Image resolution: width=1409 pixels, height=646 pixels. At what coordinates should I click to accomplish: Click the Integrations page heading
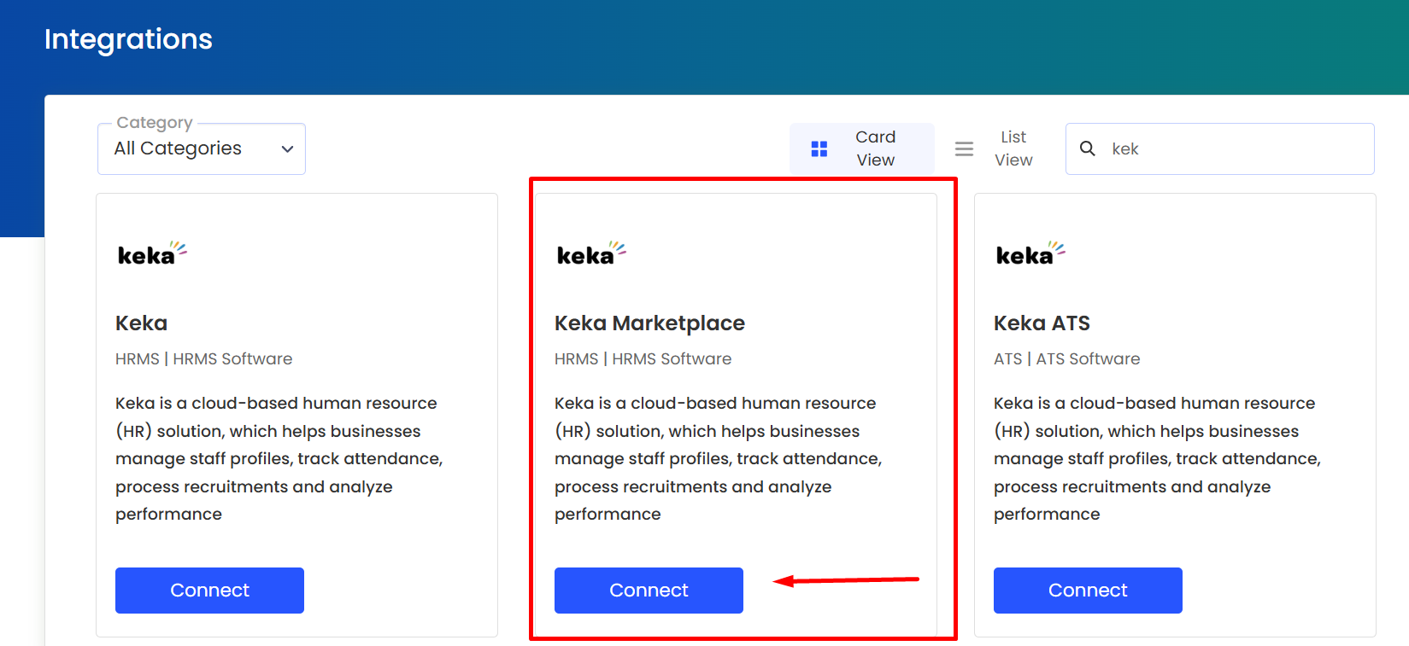tap(128, 39)
